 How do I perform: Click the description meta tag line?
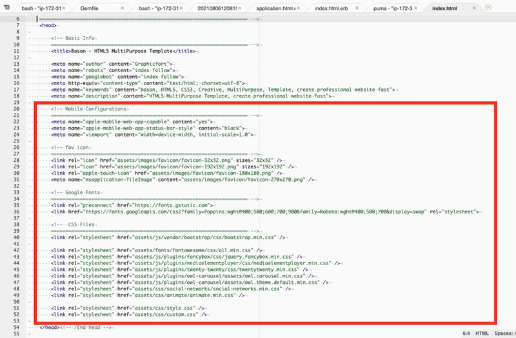pos(191,96)
